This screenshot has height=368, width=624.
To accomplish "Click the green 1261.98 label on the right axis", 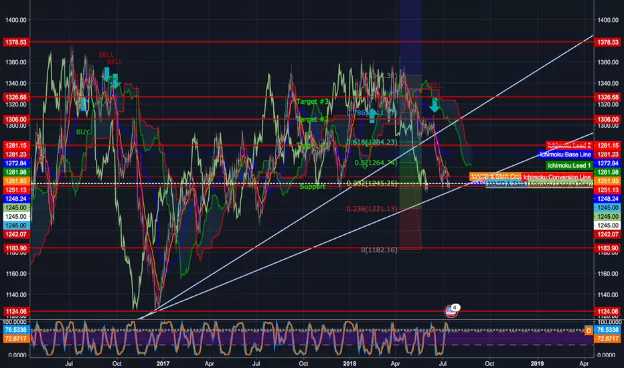I will coord(607,172).
